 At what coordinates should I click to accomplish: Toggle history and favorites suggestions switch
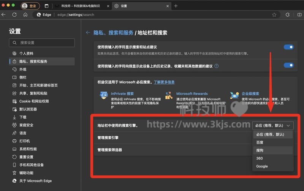click(x=288, y=65)
